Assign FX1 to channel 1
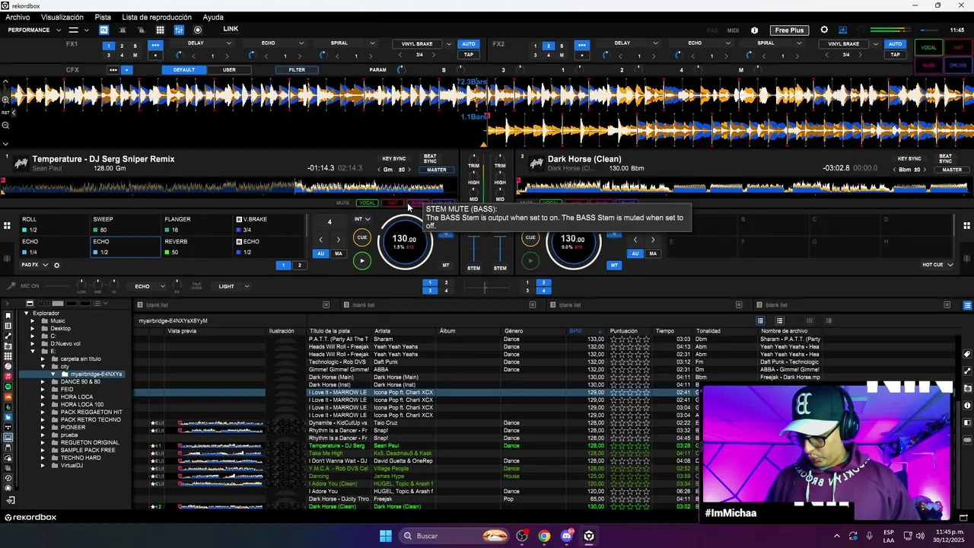The width and height of the screenshot is (974, 548). click(x=110, y=46)
